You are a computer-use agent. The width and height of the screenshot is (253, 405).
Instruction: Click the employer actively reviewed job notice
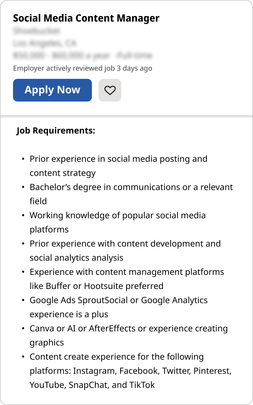click(83, 68)
